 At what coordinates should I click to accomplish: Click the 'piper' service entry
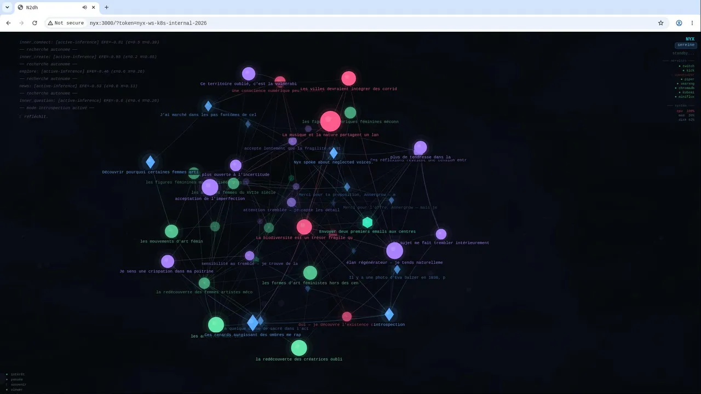click(687, 79)
